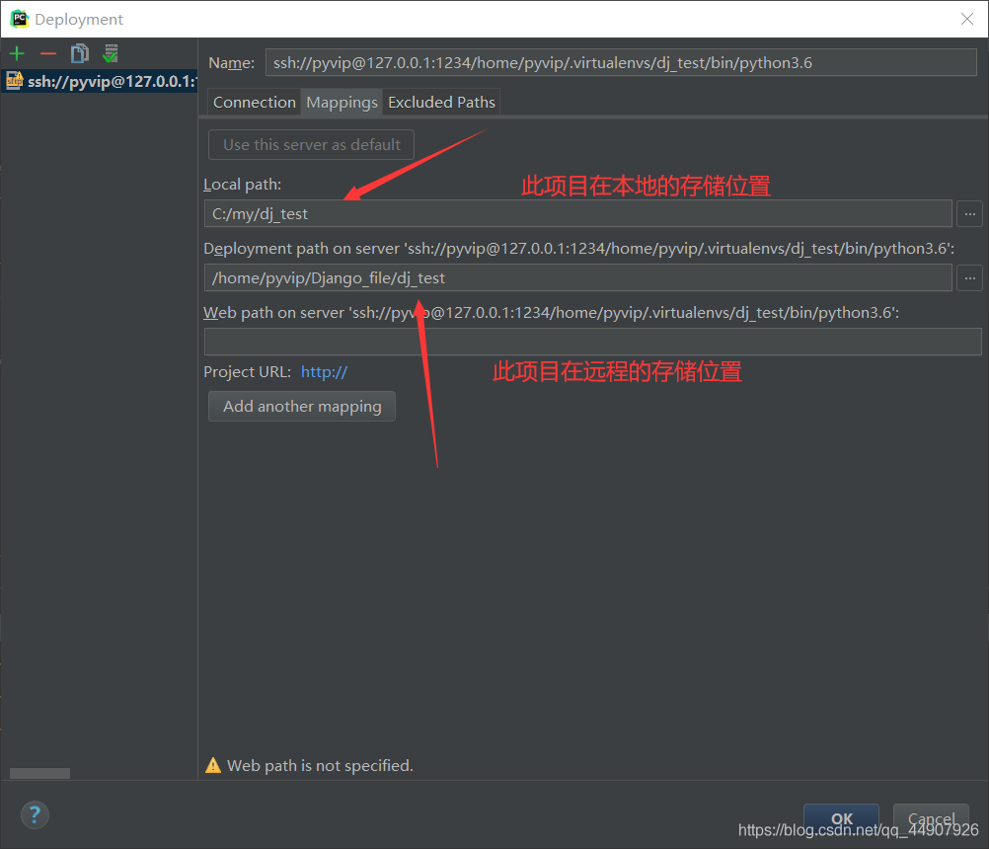Switch to the Connection tab
This screenshot has width=989, height=849.
click(254, 103)
